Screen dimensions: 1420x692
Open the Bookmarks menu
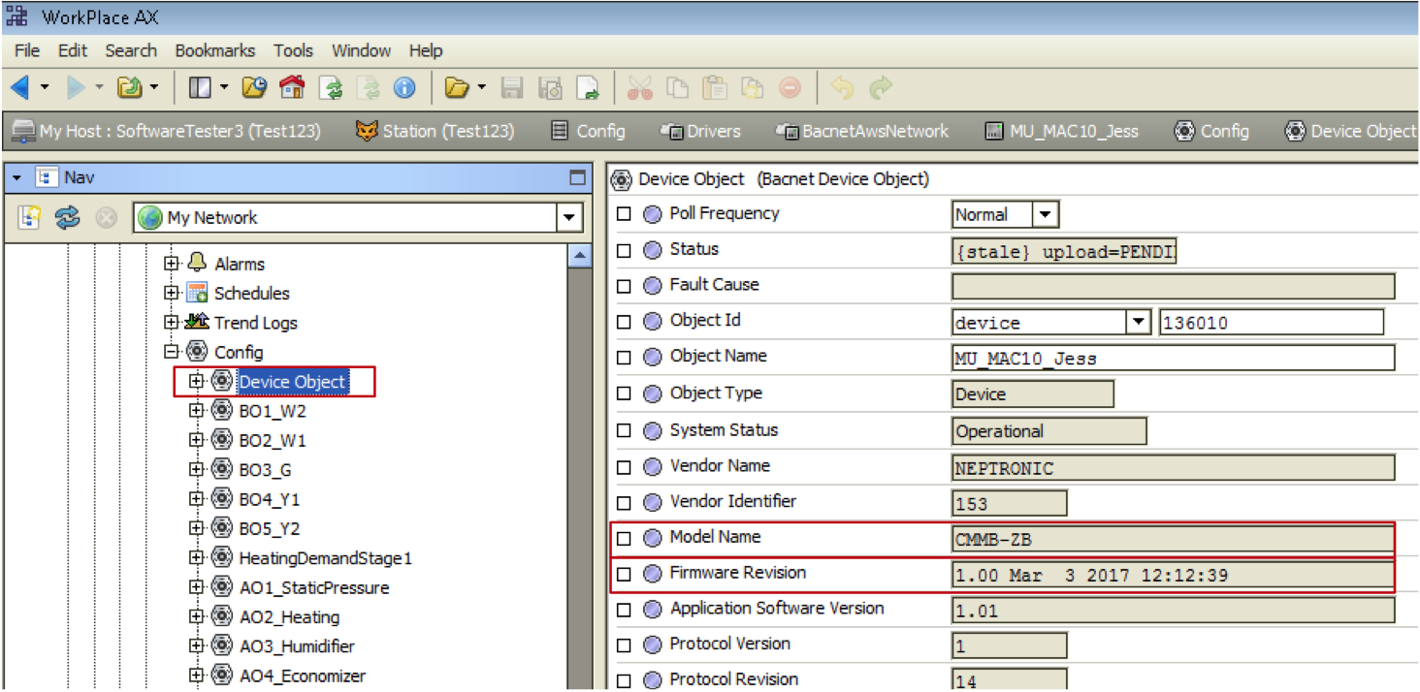coord(215,50)
